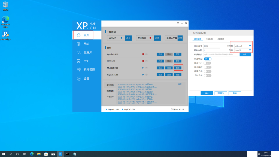Open the Windows Start menu

3,154
